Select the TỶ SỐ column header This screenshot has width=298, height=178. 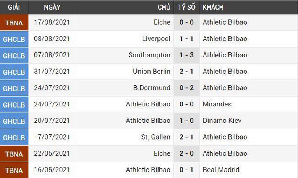(186, 7)
